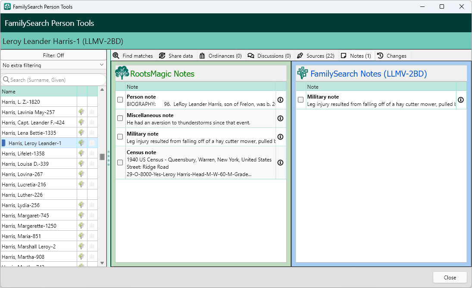
Task: Select Harris, Margerette-1250 in the list
Action: click(x=39, y=226)
